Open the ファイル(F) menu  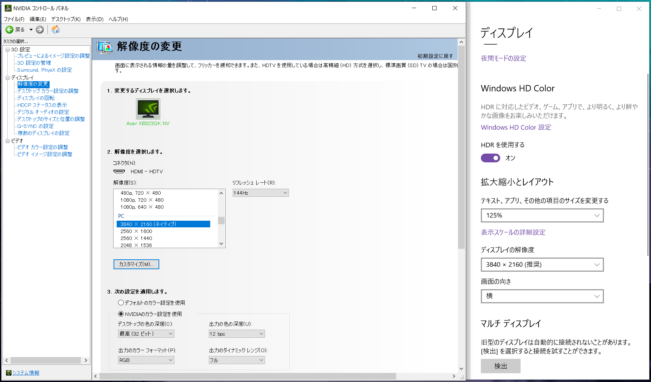(x=14, y=19)
